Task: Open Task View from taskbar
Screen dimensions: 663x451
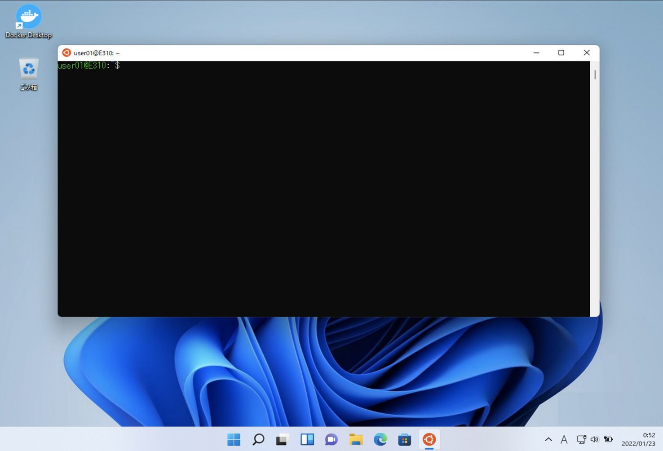Action: tap(282, 439)
